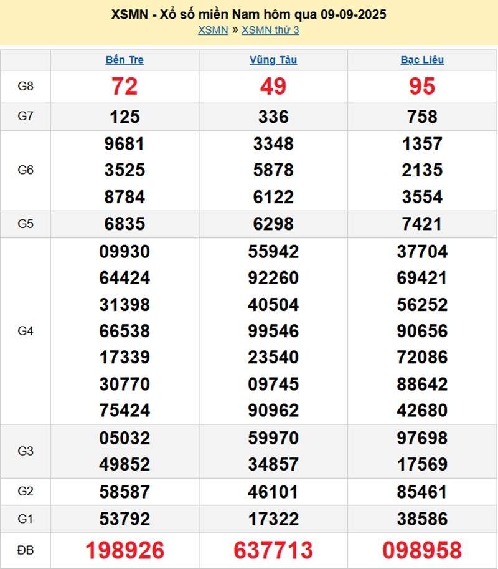Click the G5 row label
The image size is (498, 569).
click(x=26, y=224)
